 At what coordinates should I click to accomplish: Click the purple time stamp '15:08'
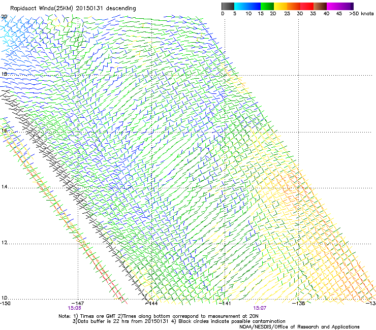coord(74,308)
